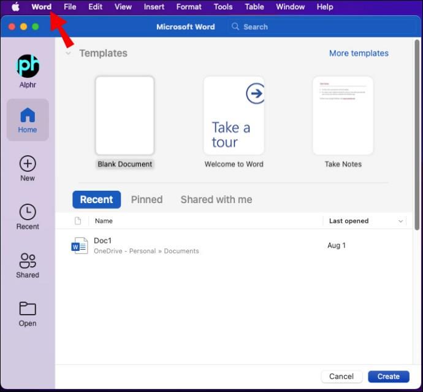Switch to the Shared with me tab
Screen dimensions: 423x392
click(216, 199)
